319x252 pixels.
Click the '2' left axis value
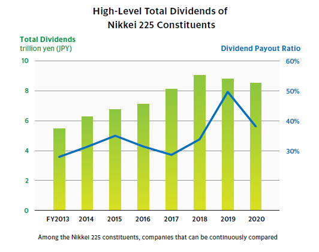coord(26,181)
